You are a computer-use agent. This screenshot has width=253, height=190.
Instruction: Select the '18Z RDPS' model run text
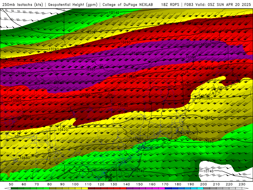pos(170,5)
